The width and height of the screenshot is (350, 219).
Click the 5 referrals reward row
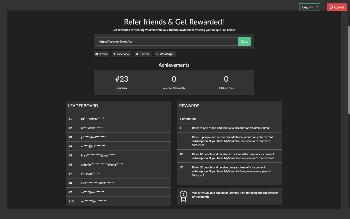point(229,141)
